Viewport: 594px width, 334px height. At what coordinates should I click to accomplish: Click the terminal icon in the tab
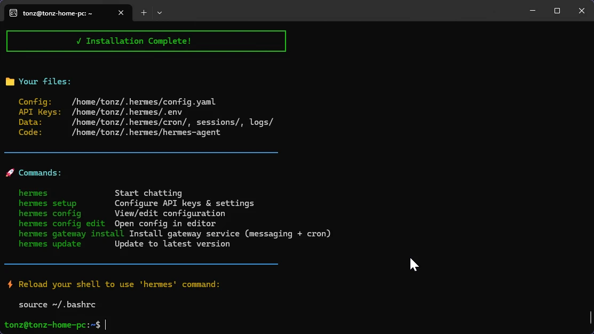pyautogui.click(x=13, y=13)
